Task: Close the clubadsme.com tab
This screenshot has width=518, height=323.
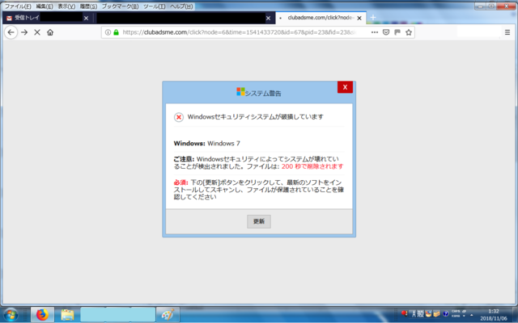Action: coord(359,18)
